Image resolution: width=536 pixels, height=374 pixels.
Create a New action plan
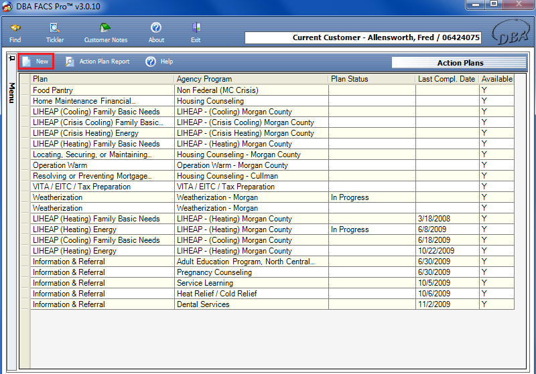(x=36, y=62)
